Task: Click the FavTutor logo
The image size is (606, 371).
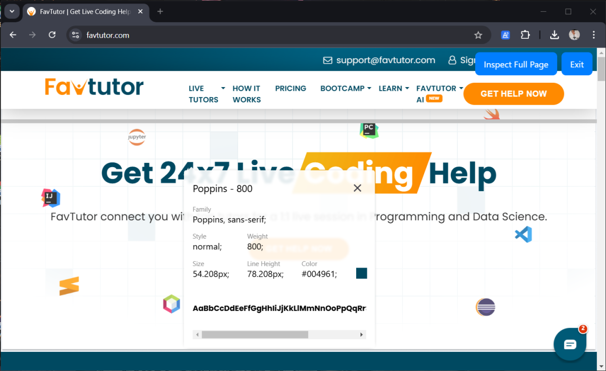Action: 94,87
